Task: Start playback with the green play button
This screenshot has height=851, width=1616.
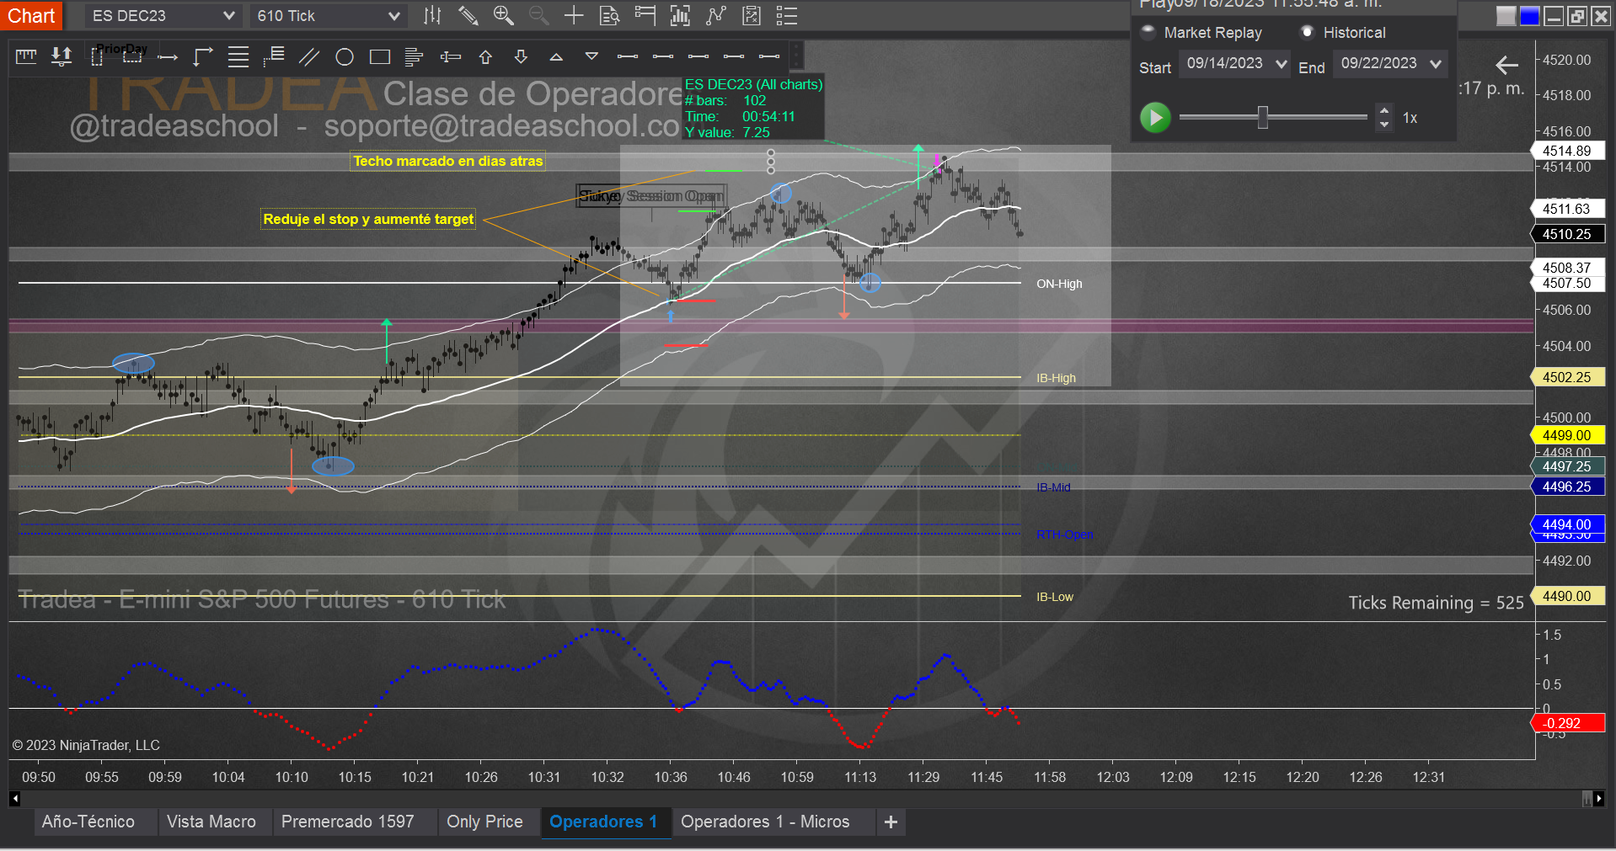Action: (1156, 117)
